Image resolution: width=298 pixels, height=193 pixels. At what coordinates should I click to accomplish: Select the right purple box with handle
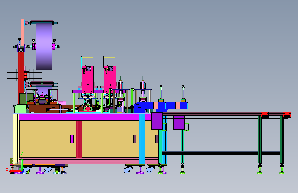click(179, 123)
